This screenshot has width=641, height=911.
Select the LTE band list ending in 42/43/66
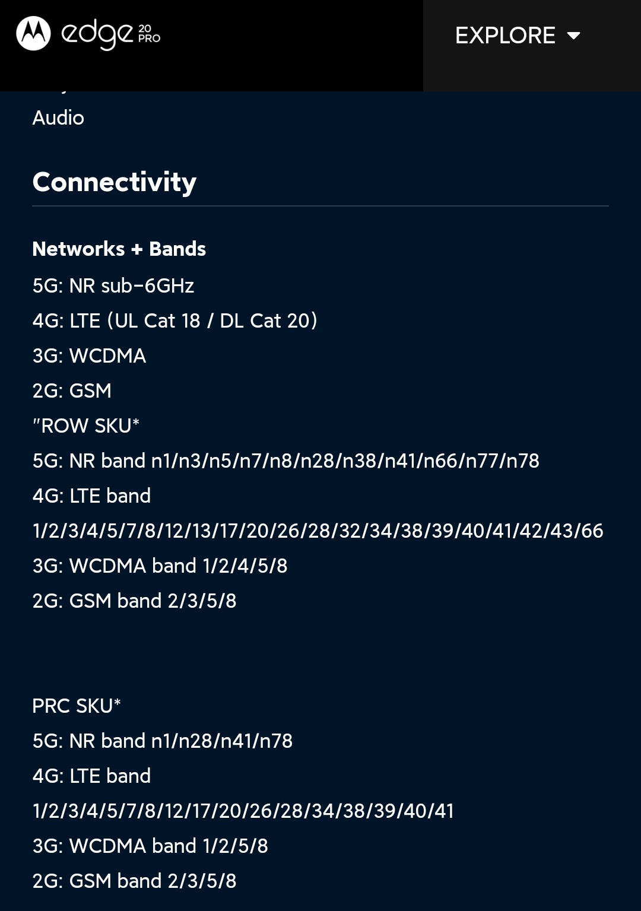318,531
